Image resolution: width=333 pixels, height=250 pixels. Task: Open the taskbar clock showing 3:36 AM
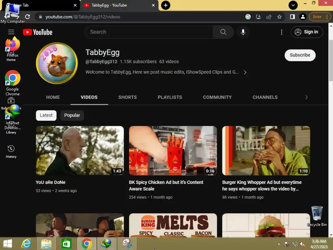pos(319,244)
